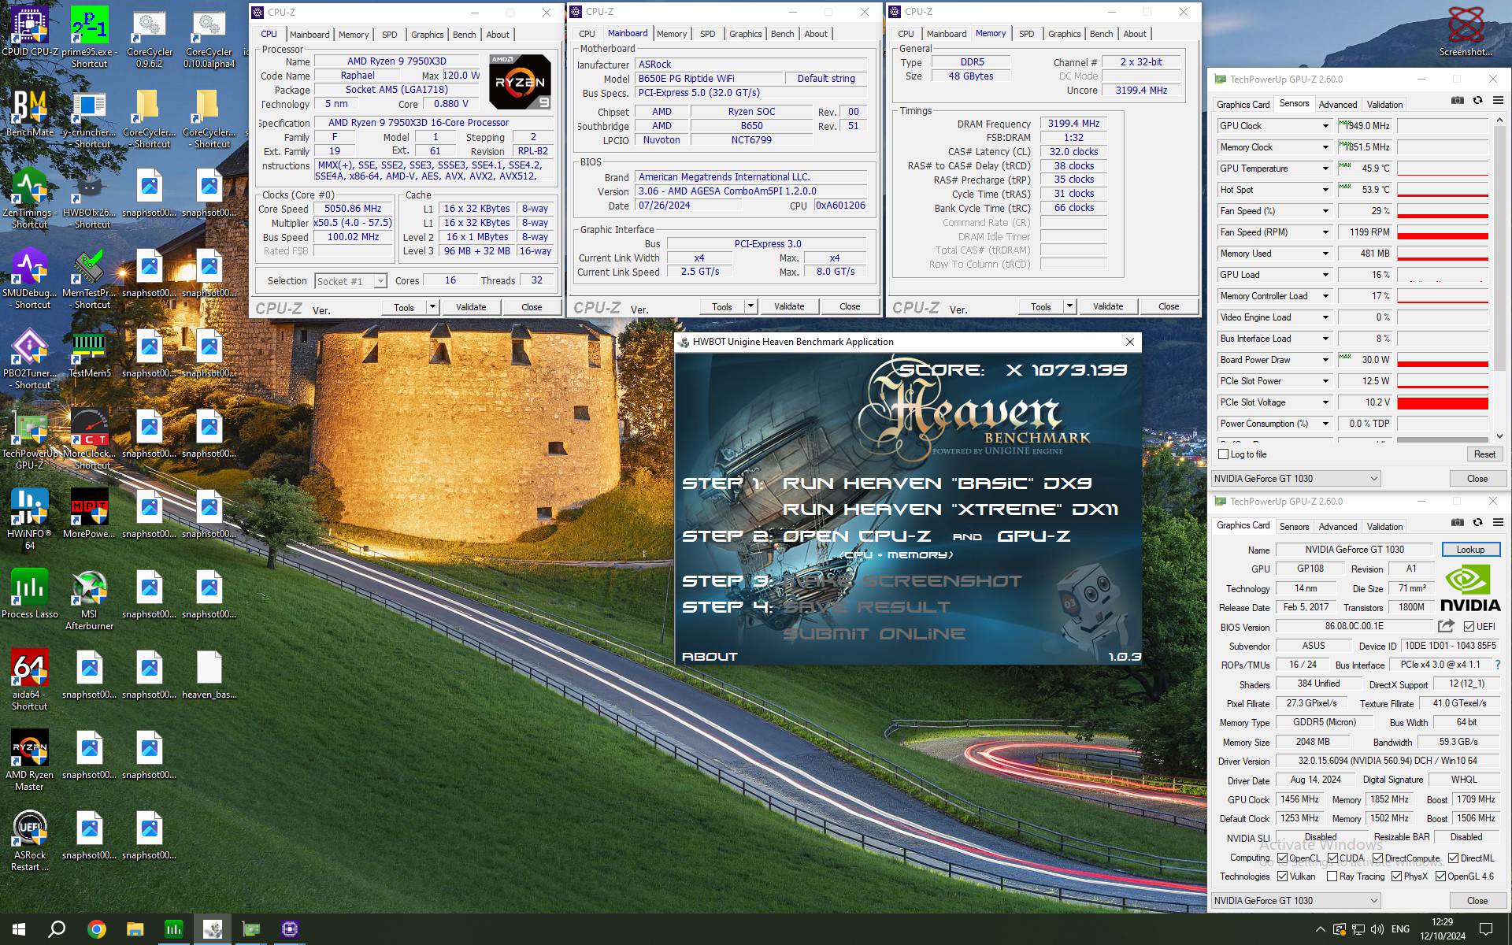The image size is (1512, 945).
Task: Open resizable BAR help question mark
Action: [1498, 665]
